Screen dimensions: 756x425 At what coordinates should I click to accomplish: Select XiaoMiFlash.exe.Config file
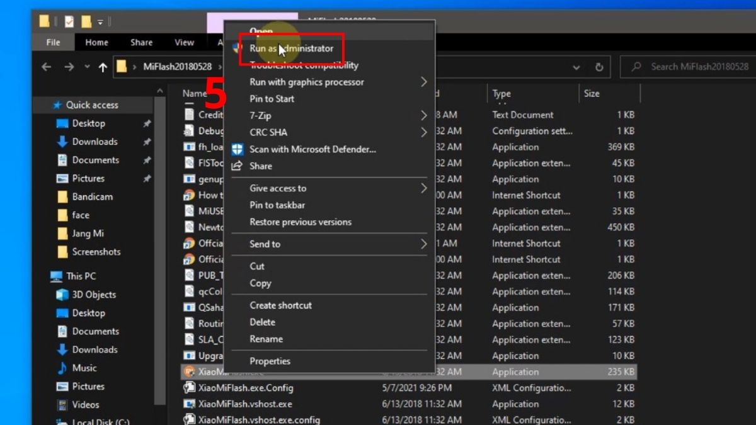[x=245, y=388]
